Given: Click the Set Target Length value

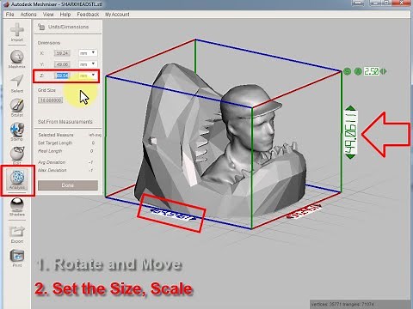Looking at the screenshot, I should click(x=93, y=142).
